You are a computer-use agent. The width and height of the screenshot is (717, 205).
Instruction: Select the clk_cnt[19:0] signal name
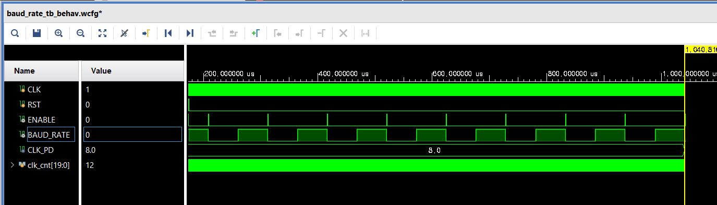point(48,165)
